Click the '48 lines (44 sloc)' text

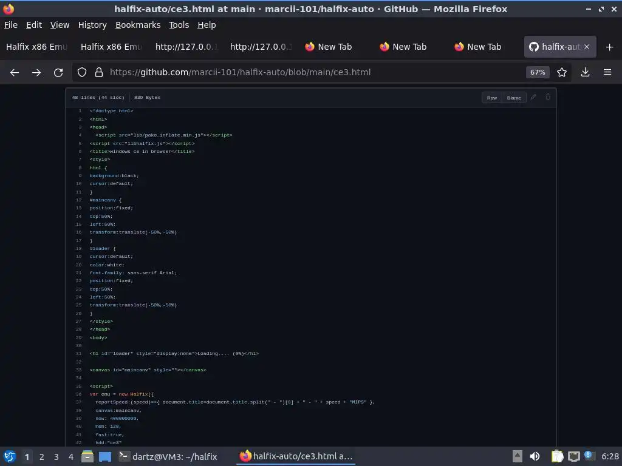pos(98,98)
